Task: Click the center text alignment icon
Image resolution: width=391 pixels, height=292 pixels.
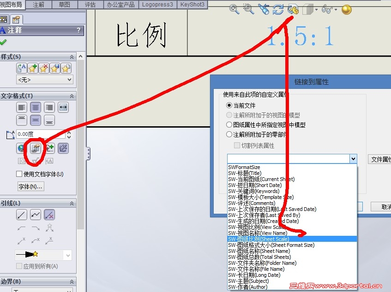Action: coord(36,107)
